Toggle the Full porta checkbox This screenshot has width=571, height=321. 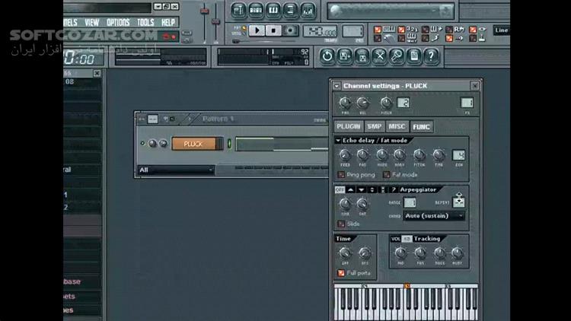[x=341, y=273]
